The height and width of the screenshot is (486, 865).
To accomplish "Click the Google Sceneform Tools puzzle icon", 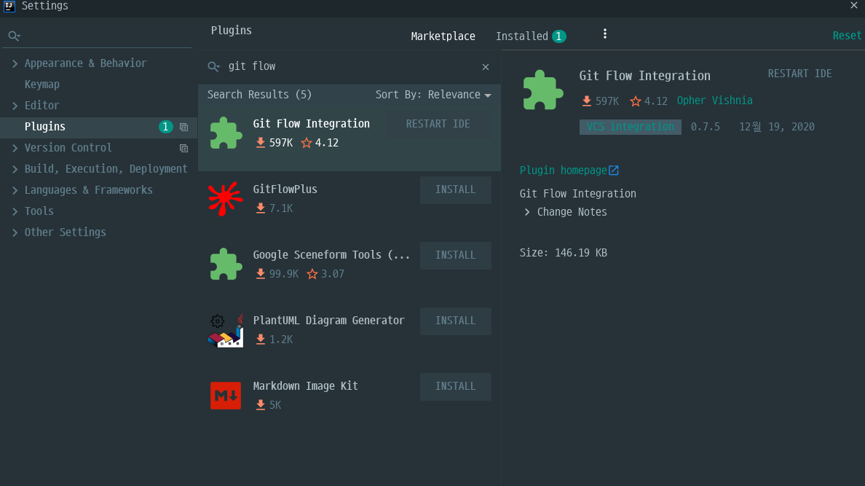I will (x=226, y=264).
